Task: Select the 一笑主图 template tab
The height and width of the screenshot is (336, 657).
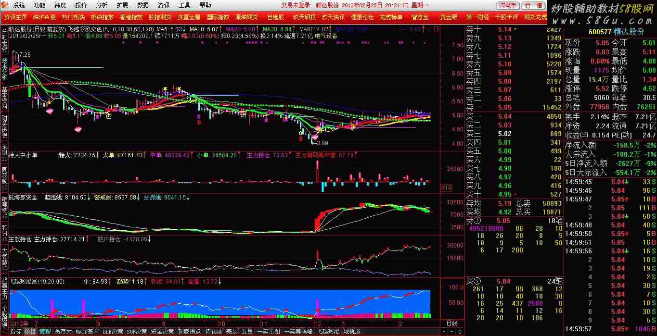Action: [x=268, y=332]
